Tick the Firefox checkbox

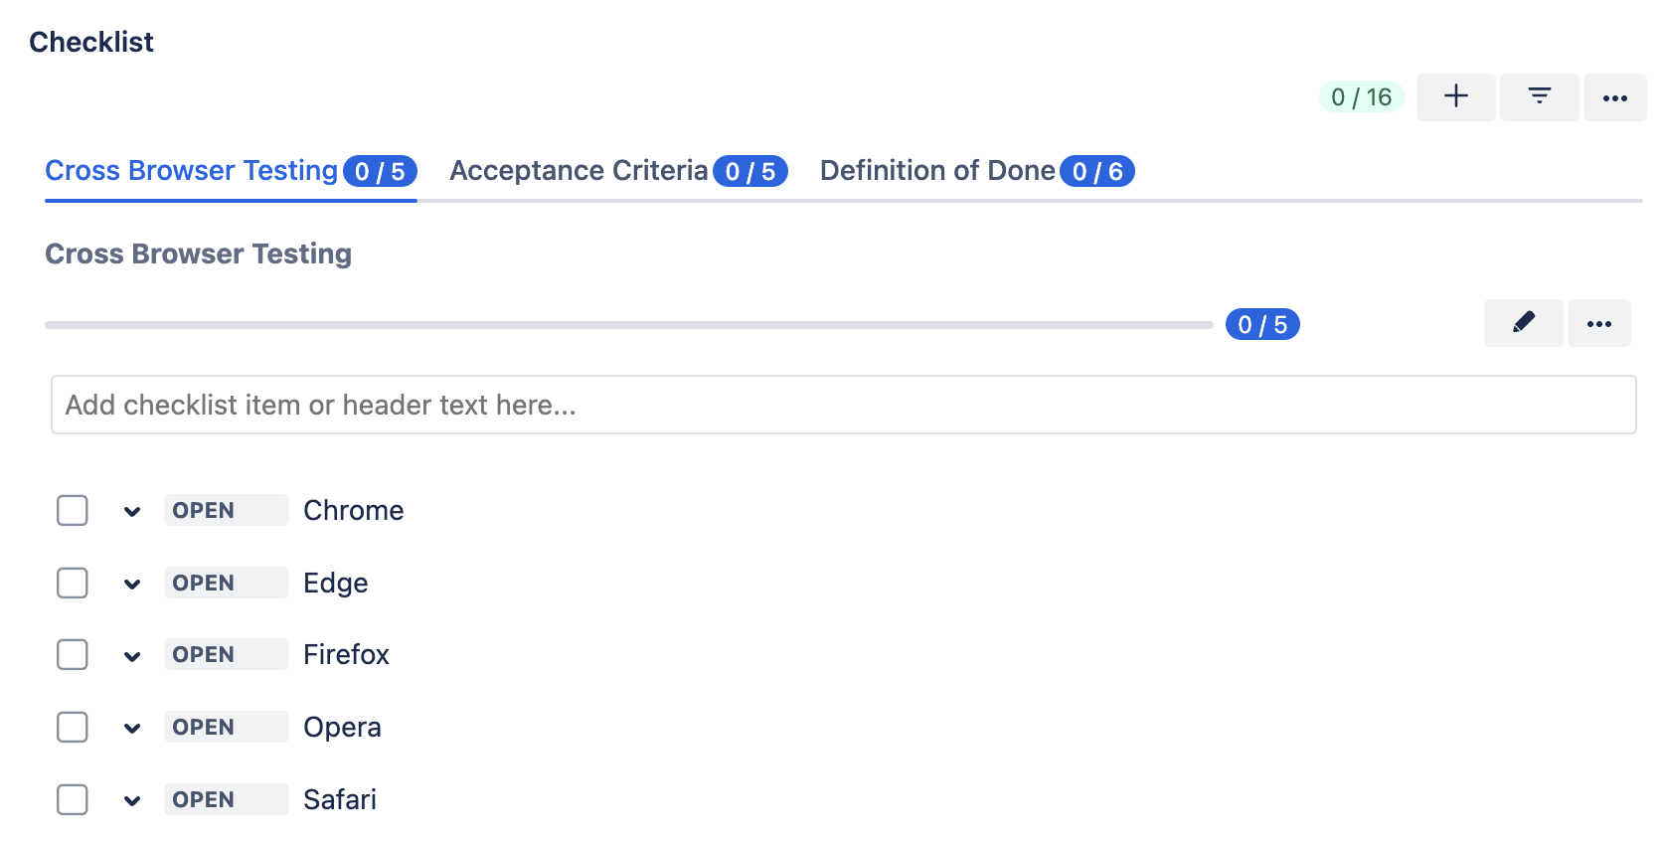(x=73, y=655)
